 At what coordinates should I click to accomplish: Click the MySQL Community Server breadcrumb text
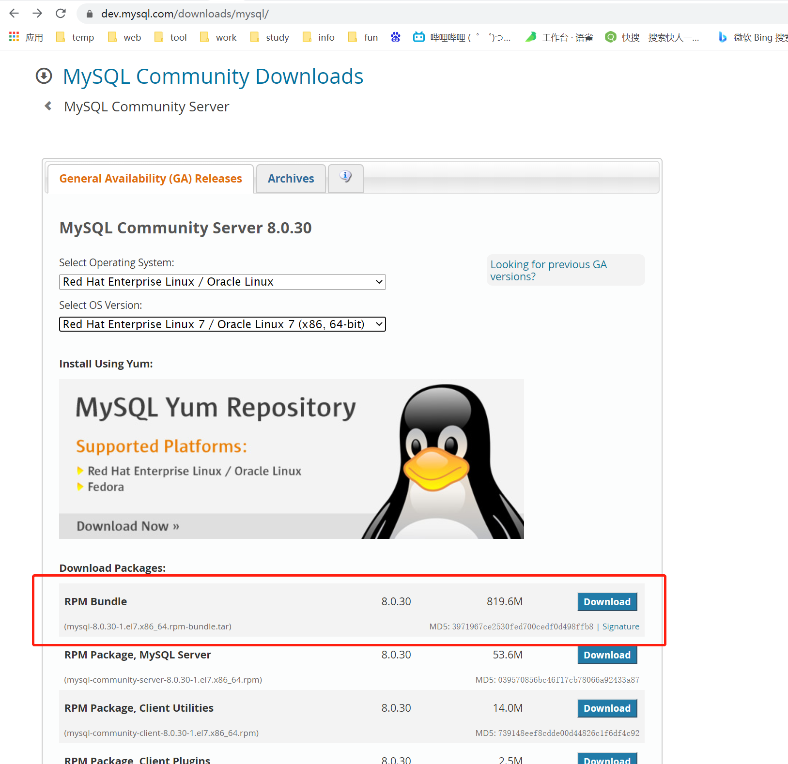146,107
